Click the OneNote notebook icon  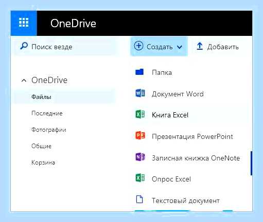[140, 157]
